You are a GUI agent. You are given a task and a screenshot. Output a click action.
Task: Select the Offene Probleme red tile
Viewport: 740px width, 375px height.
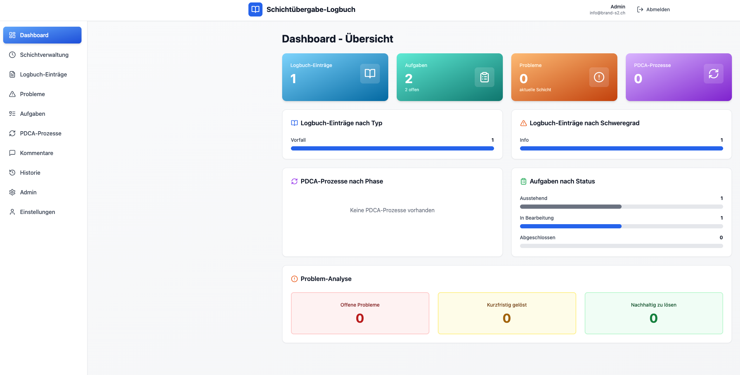(x=360, y=313)
